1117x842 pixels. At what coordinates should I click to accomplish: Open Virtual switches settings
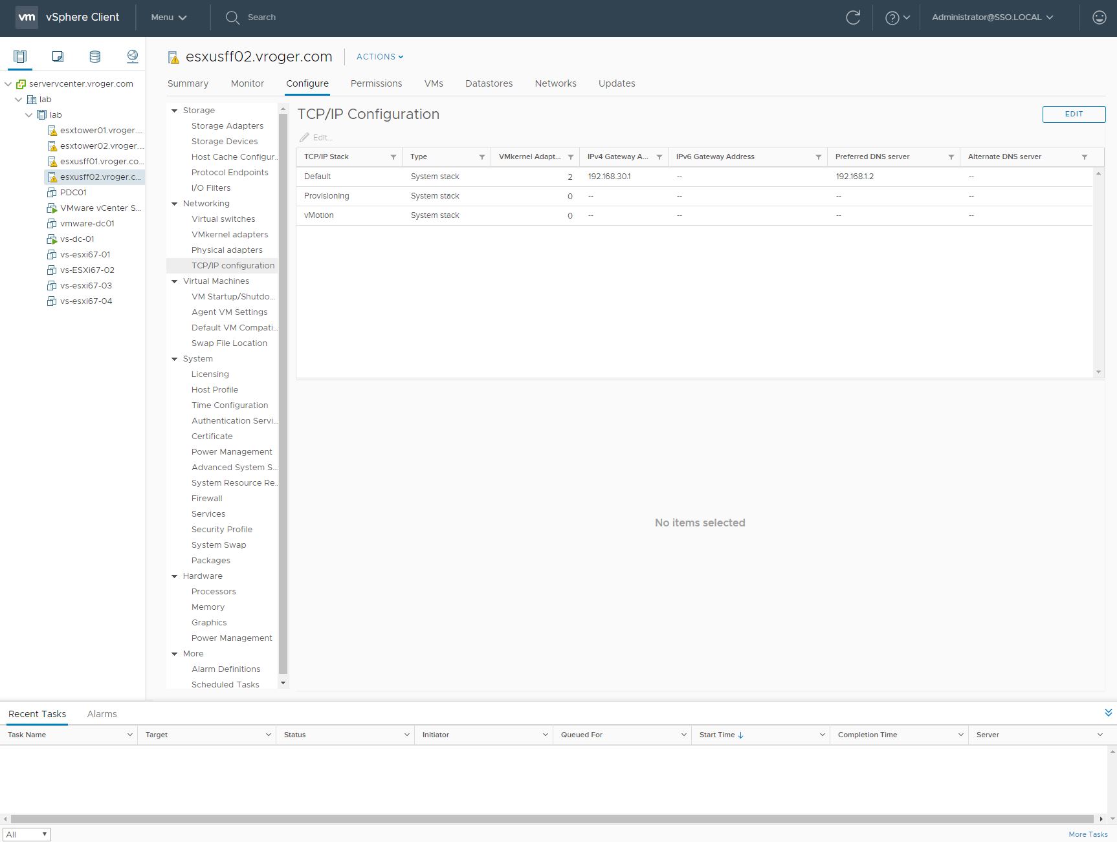pyautogui.click(x=223, y=219)
